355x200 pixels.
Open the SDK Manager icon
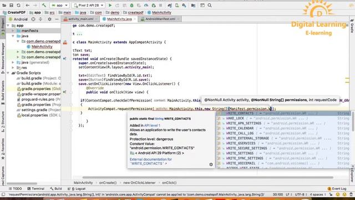pyautogui.click(x=184, y=5)
